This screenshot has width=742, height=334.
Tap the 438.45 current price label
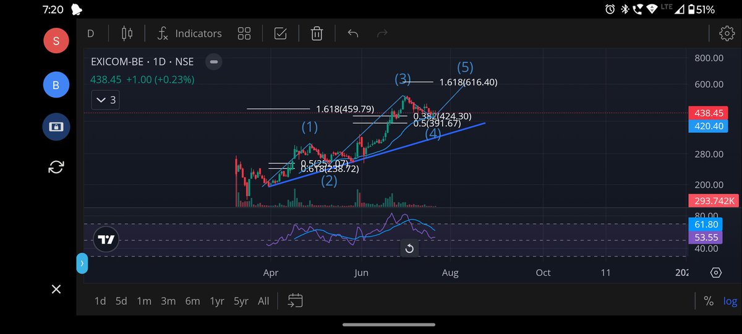[x=708, y=113]
